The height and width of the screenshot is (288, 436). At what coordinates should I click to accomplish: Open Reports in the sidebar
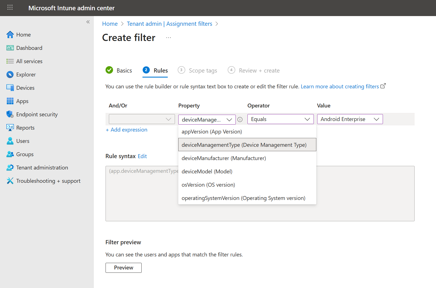tap(25, 128)
